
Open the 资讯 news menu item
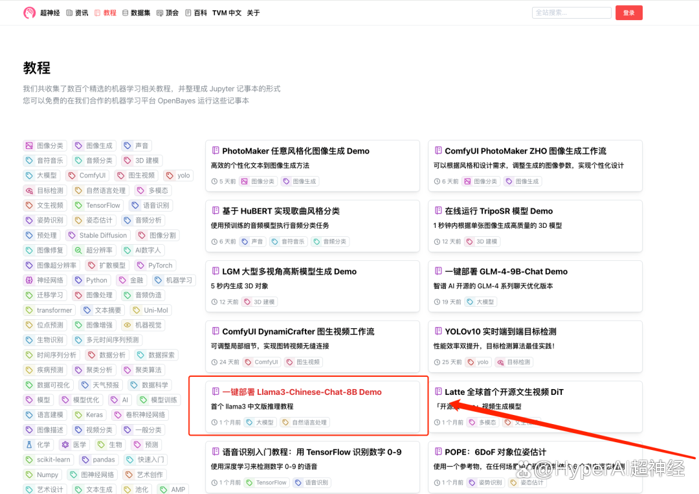pyautogui.click(x=77, y=13)
